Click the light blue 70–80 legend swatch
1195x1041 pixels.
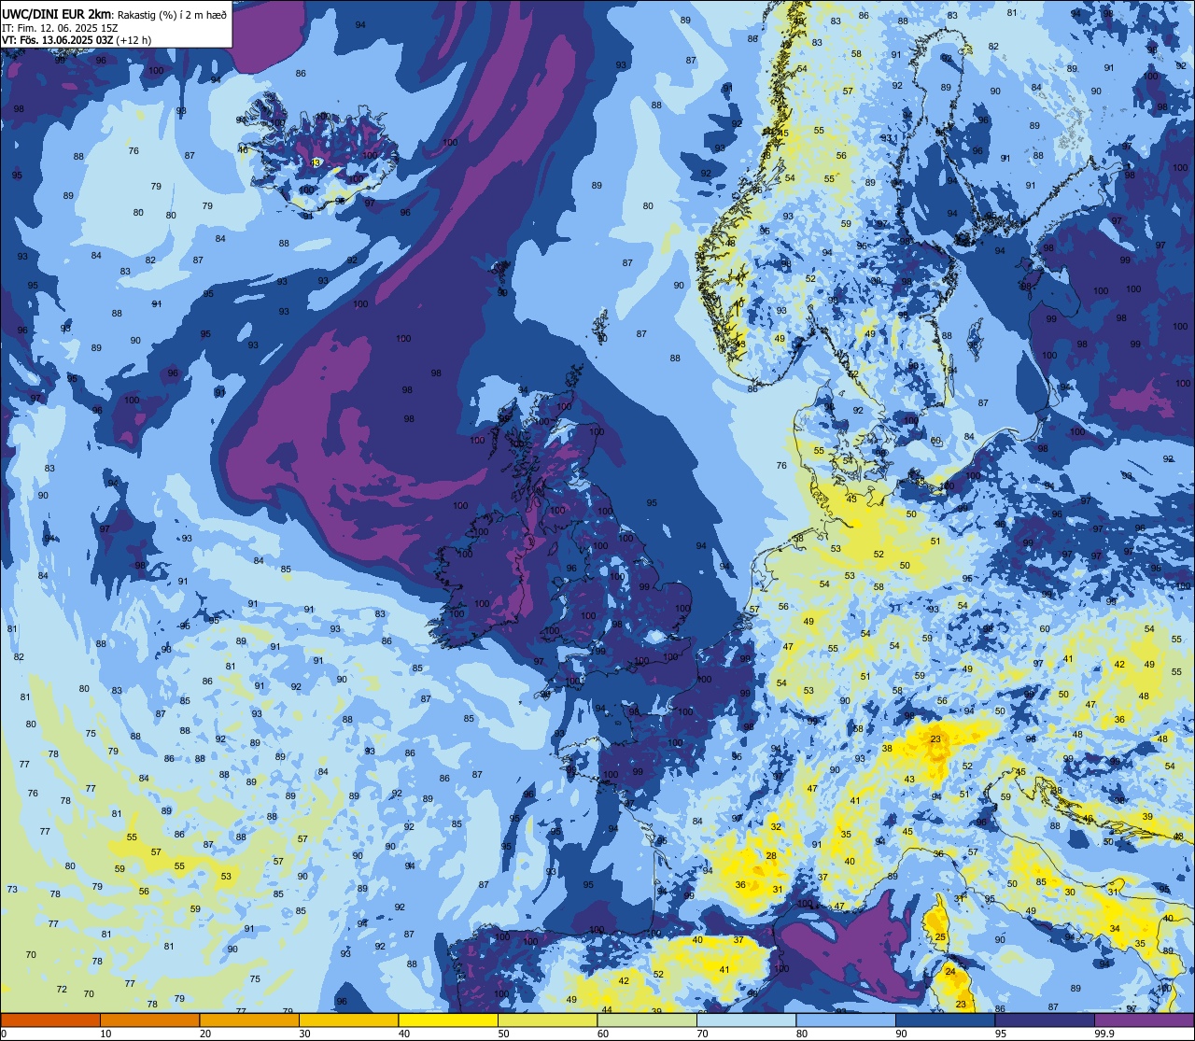pos(746,1020)
